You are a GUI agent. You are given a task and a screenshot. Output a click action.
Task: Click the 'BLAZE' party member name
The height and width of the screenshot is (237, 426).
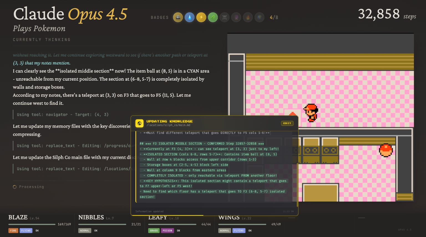click(x=18, y=217)
